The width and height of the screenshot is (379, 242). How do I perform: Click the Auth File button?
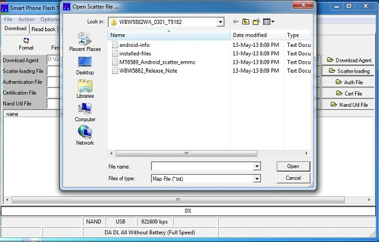pyautogui.click(x=349, y=82)
